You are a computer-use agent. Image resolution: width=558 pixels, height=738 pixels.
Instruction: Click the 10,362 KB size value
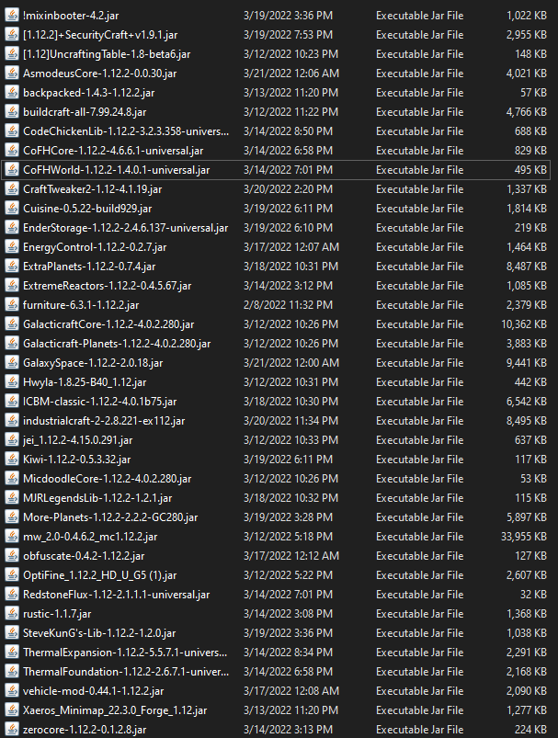tap(524, 324)
